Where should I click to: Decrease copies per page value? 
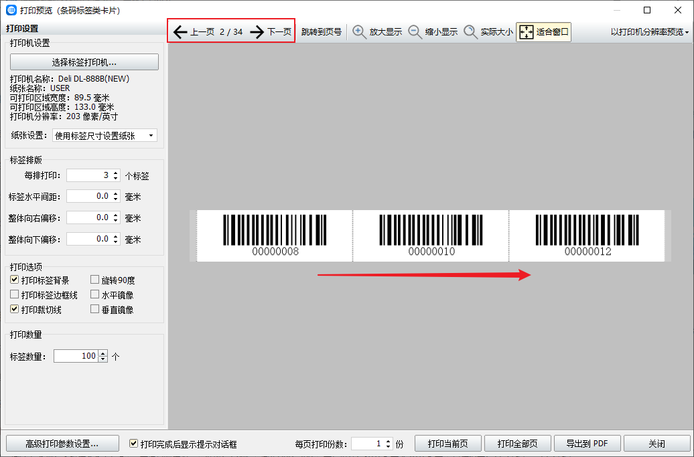388,446
